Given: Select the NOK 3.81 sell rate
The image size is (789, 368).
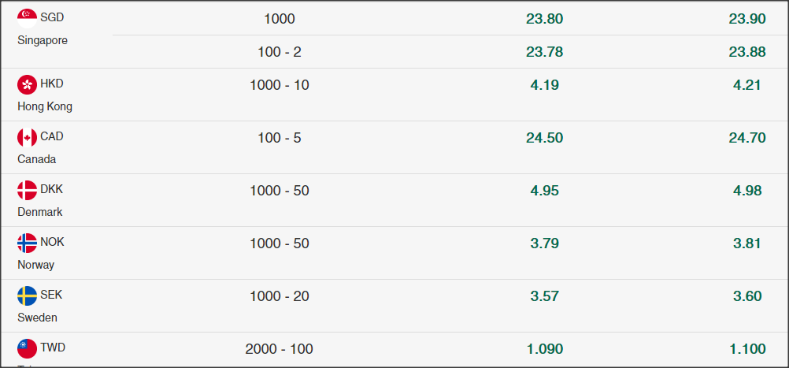Looking at the screenshot, I should pos(747,243).
